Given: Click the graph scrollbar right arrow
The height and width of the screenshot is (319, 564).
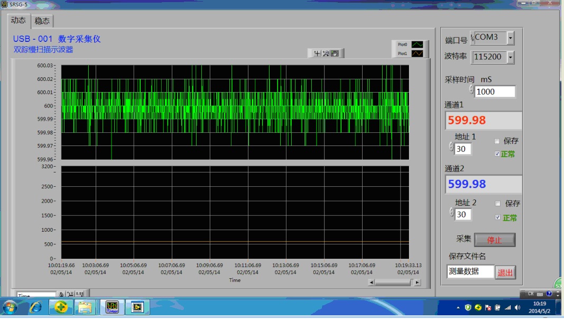Looking at the screenshot, I should (417, 282).
